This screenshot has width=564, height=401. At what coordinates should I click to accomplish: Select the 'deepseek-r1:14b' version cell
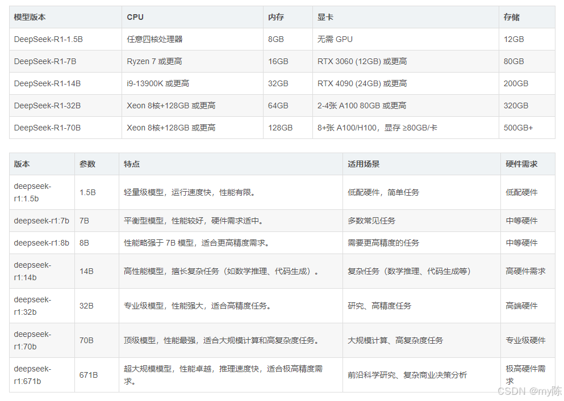click(x=42, y=271)
